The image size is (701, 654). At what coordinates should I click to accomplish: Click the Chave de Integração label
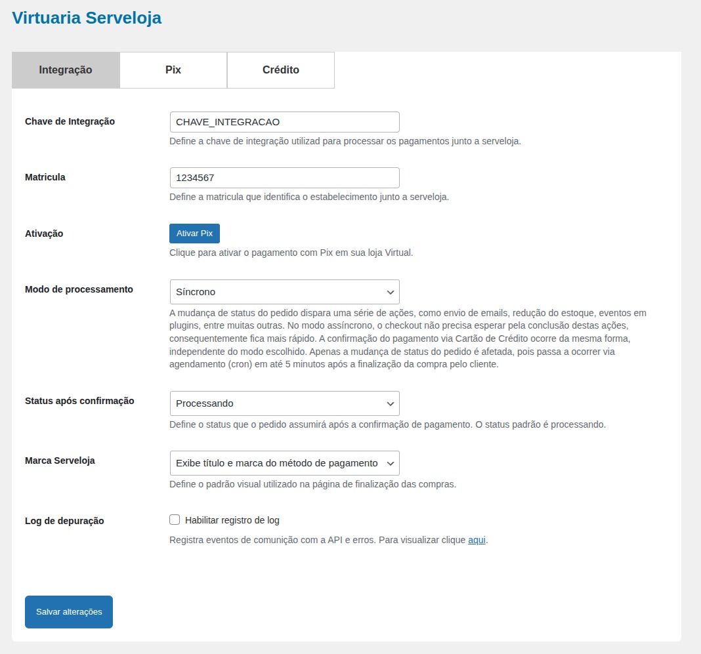point(70,121)
